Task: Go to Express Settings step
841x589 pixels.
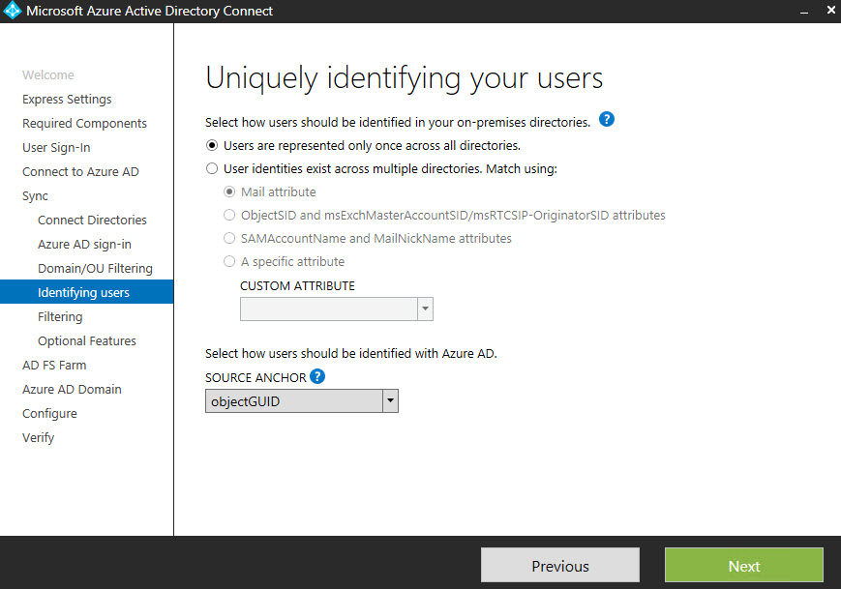Action: 67,100
